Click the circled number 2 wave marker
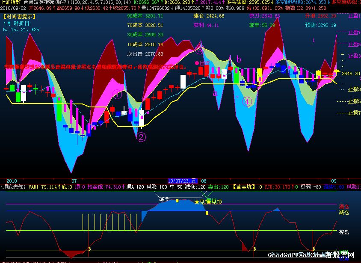The width and height of the screenshot is (361, 263). [141, 136]
